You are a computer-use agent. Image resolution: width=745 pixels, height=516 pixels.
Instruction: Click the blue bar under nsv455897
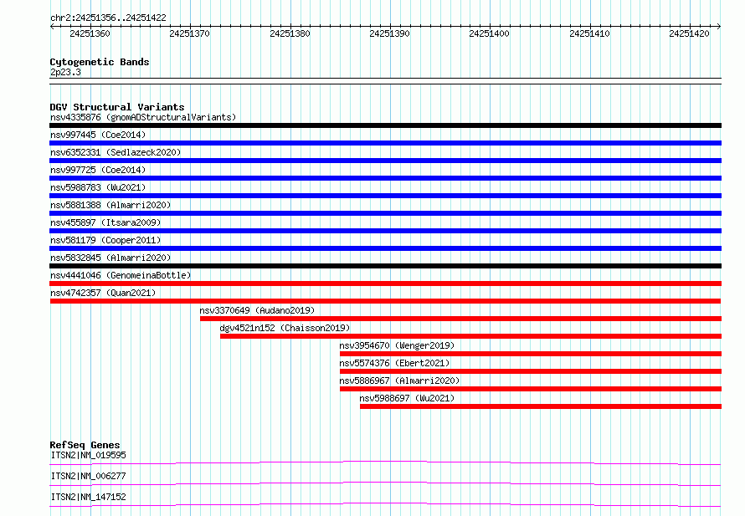point(385,231)
